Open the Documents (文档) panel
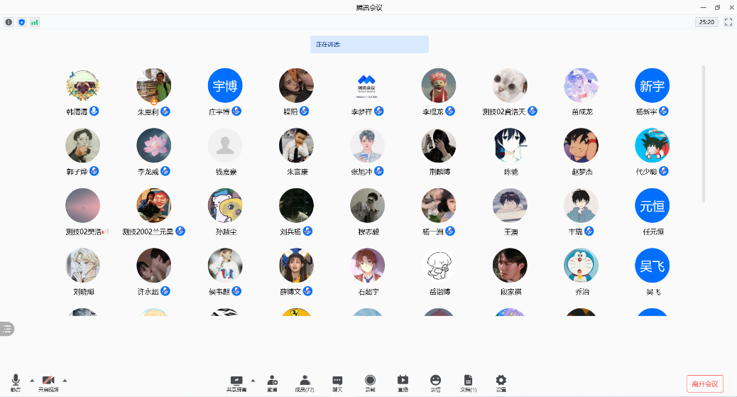Screen dimensions: 737x397 tap(468, 384)
